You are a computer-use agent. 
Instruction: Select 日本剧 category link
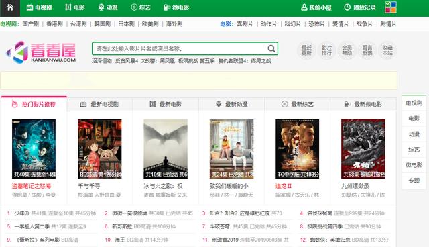coord(127,24)
